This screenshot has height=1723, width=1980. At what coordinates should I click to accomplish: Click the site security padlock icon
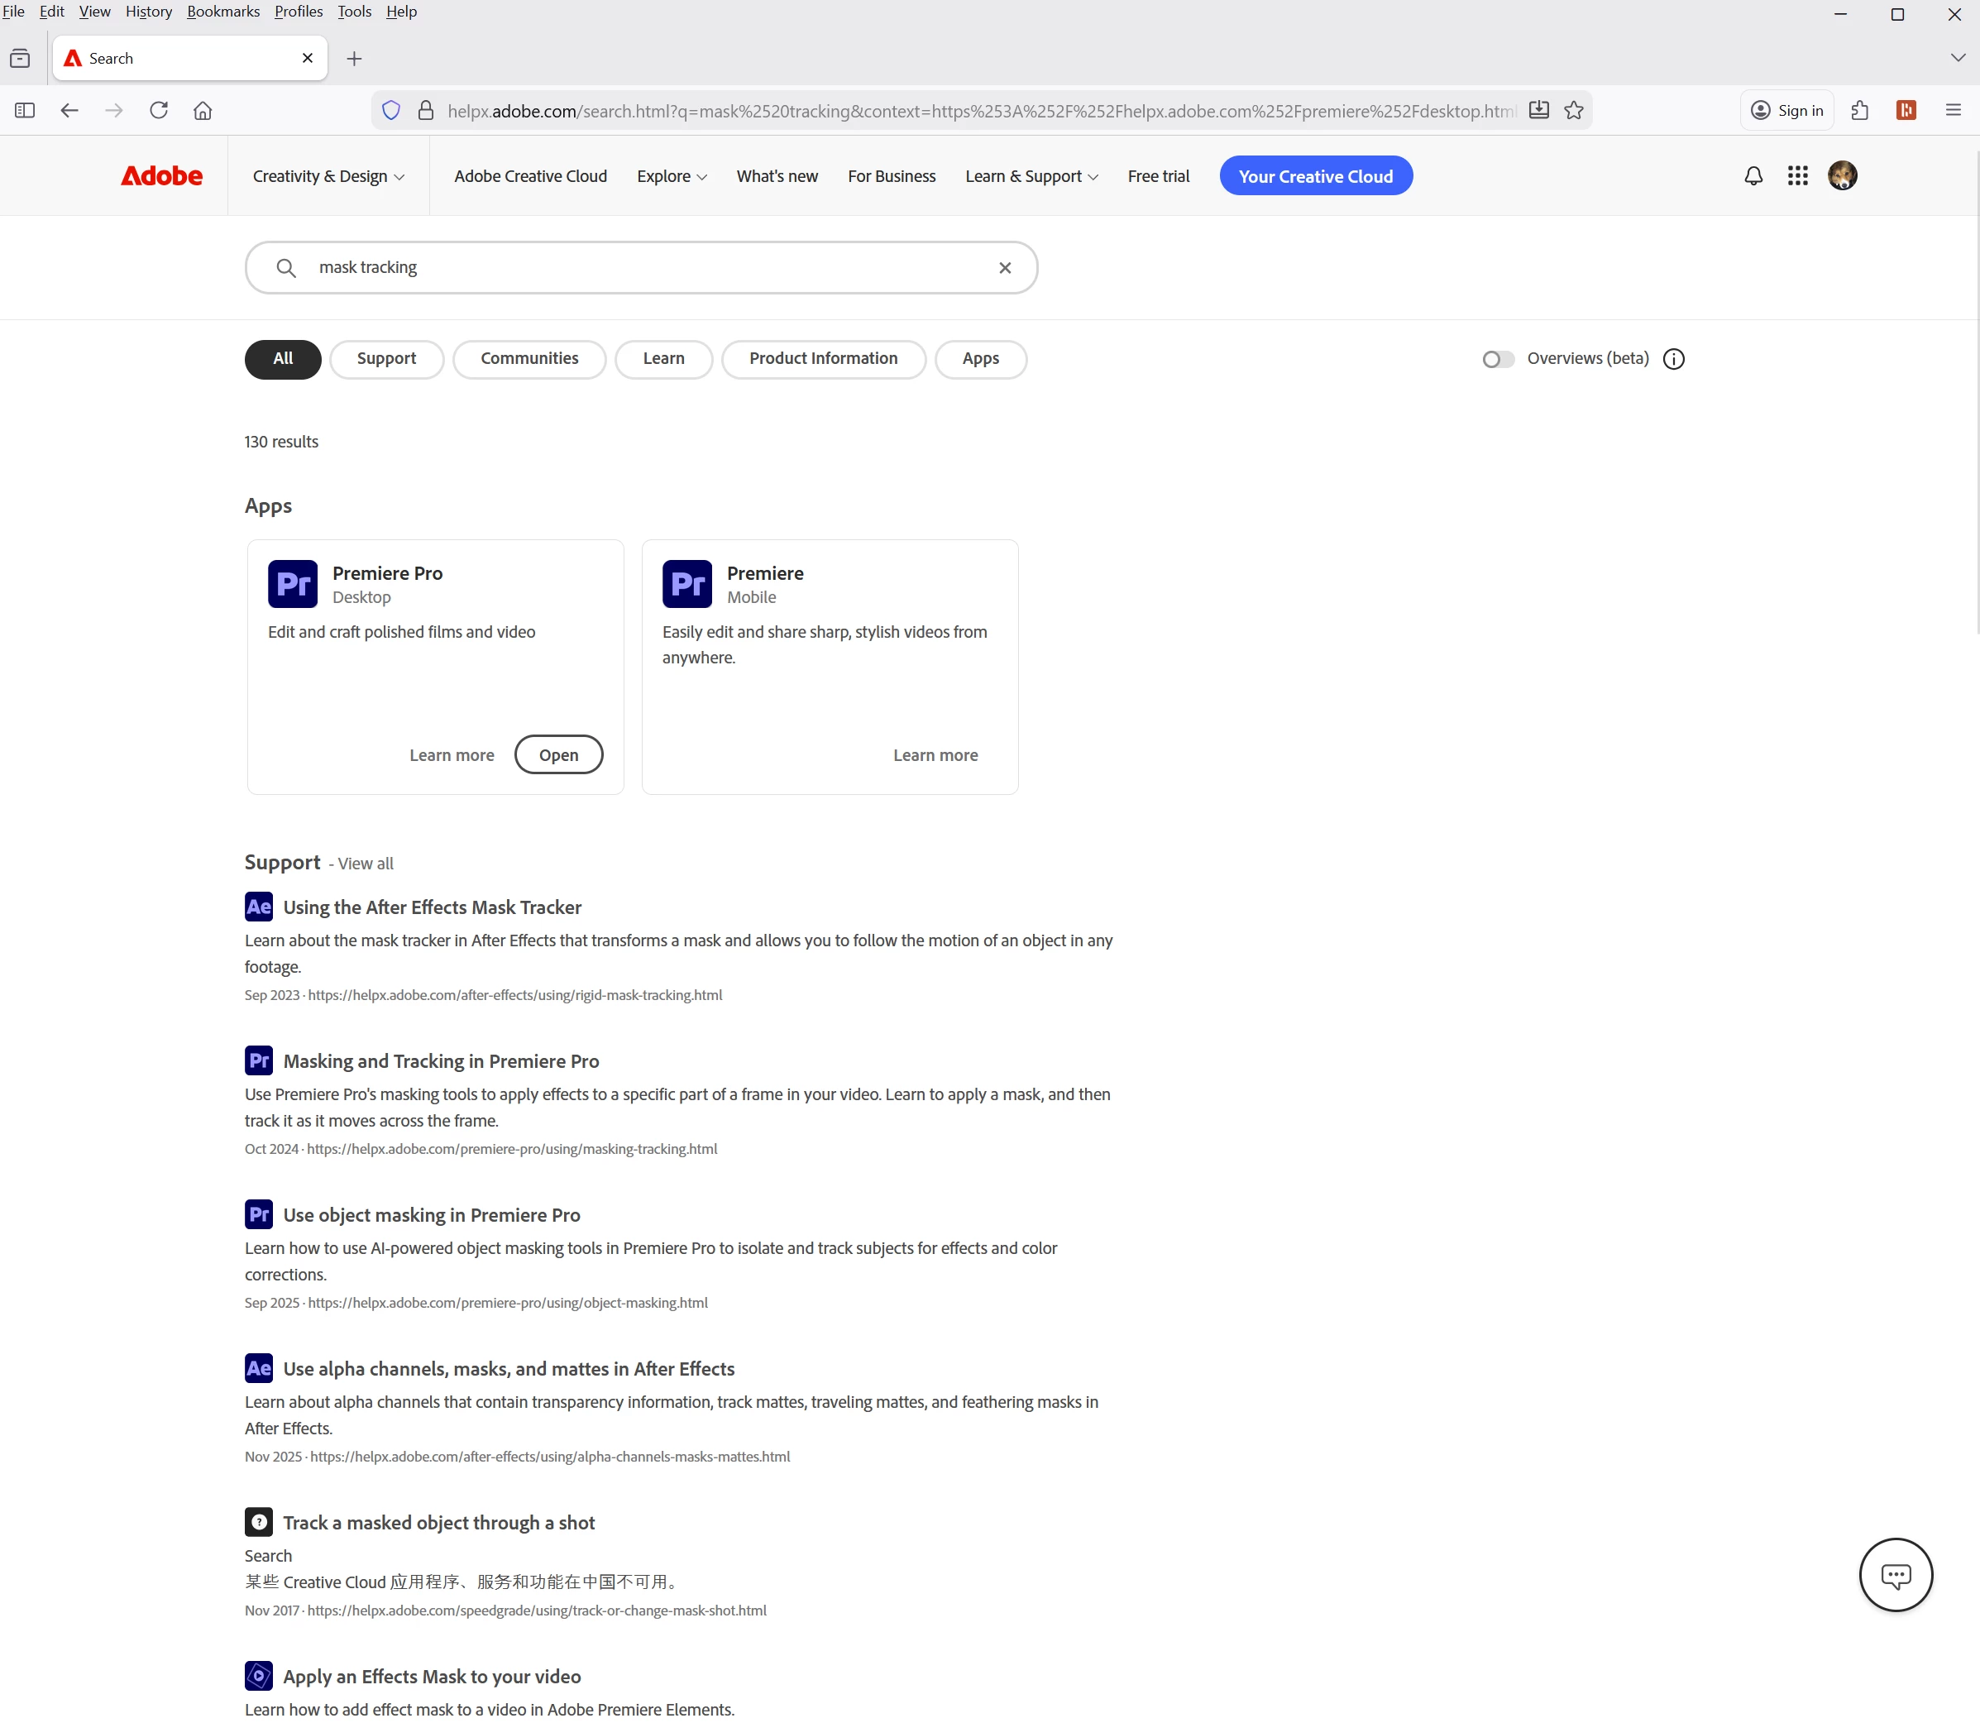point(426,111)
